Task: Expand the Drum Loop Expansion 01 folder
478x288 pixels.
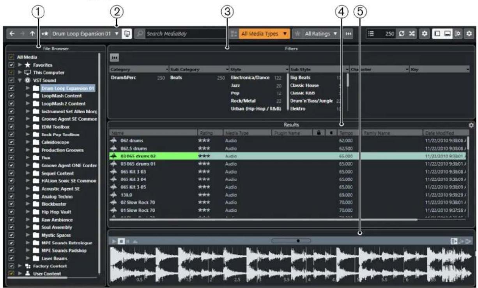Action: point(28,88)
